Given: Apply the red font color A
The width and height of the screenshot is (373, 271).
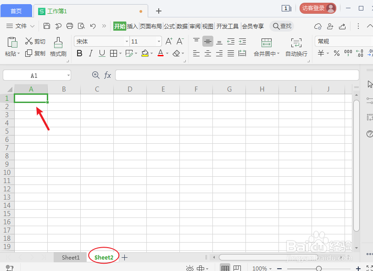Looking at the screenshot, I should click(x=161, y=53).
